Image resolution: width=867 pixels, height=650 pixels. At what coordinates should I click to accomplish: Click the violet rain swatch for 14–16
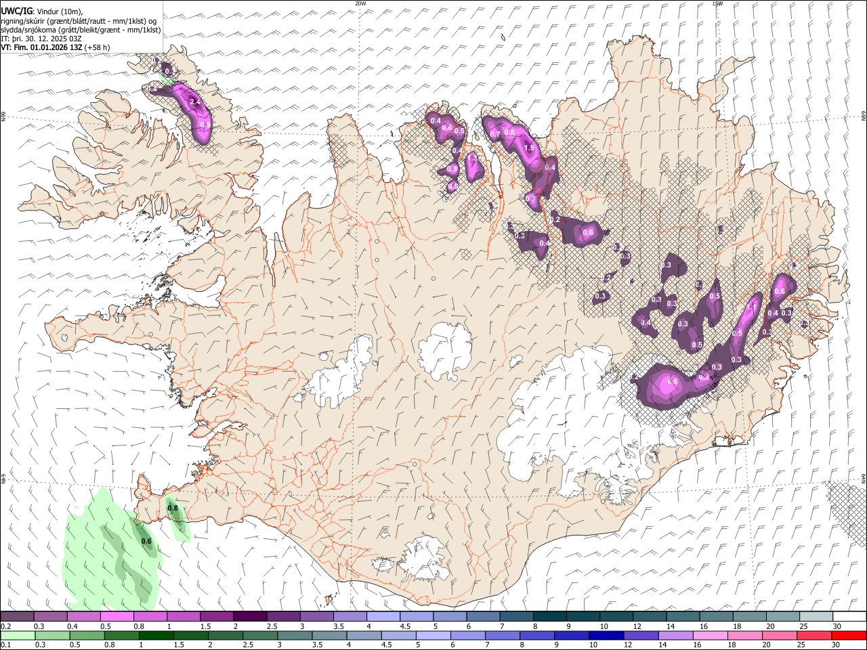pos(675,635)
